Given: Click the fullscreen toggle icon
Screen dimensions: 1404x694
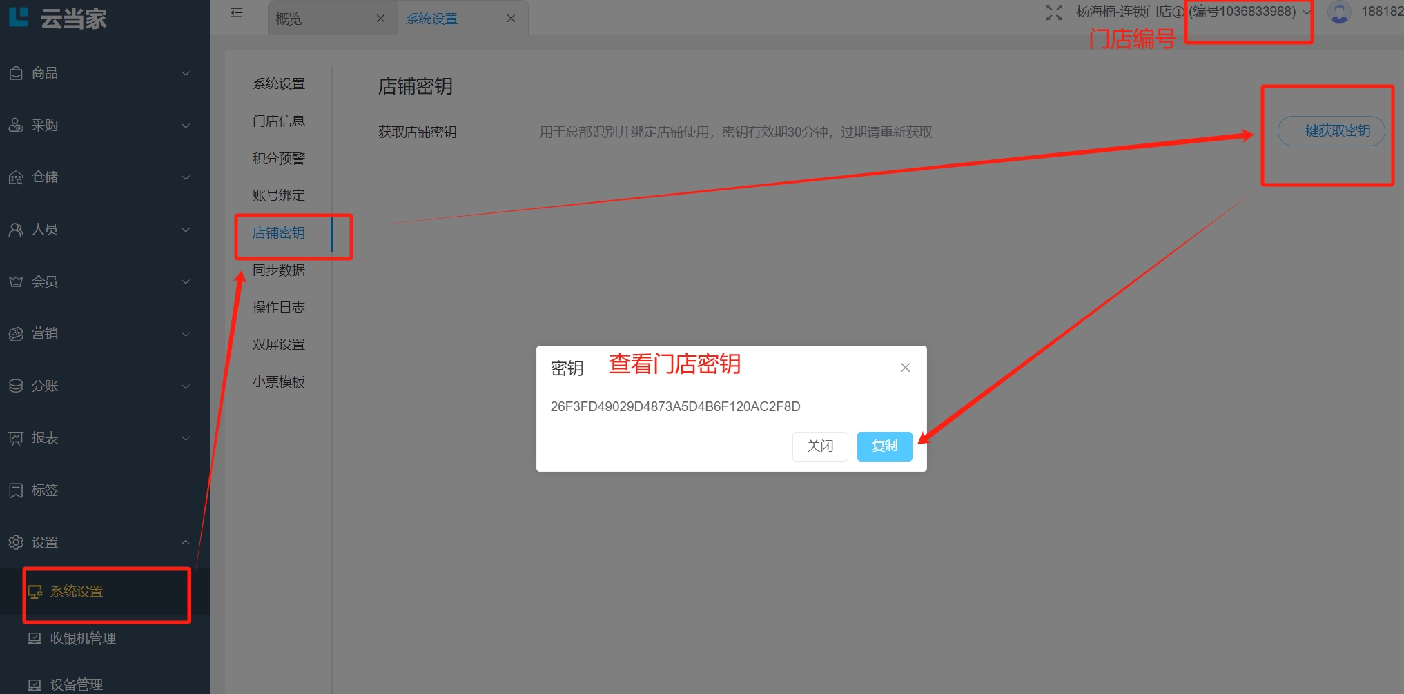Looking at the screenshot, I should click(1053, 12).
